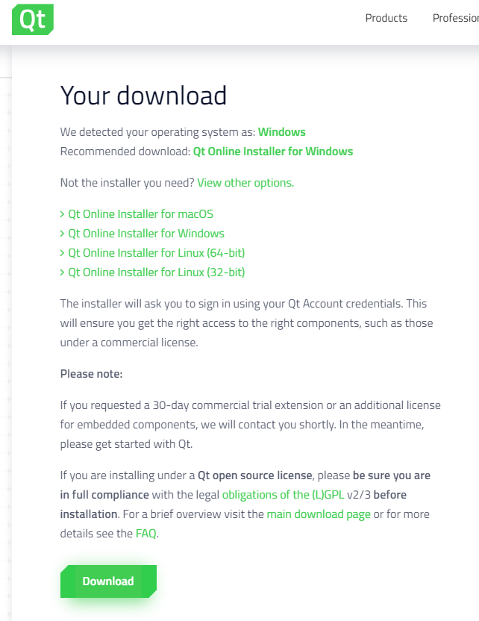Open the FAQ link
479x621 pixels.
click(x=145, y=534)
